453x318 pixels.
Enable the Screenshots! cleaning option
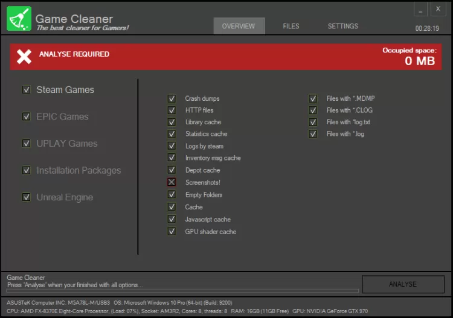coord(172,182)
